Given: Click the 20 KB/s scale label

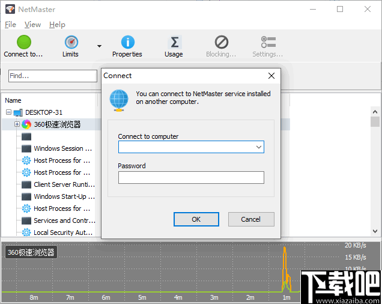Looking at the screenshot, I should [355, 245].
